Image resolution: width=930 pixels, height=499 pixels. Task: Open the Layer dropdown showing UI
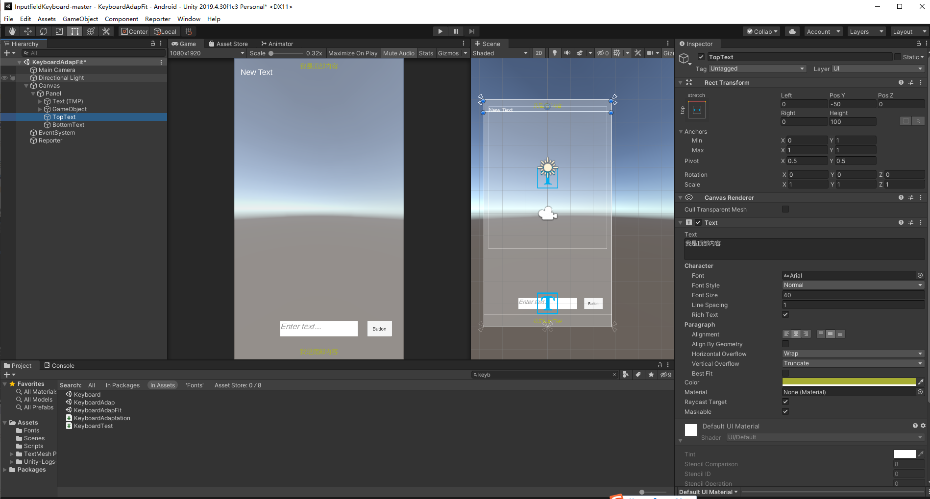click(878, 69)
